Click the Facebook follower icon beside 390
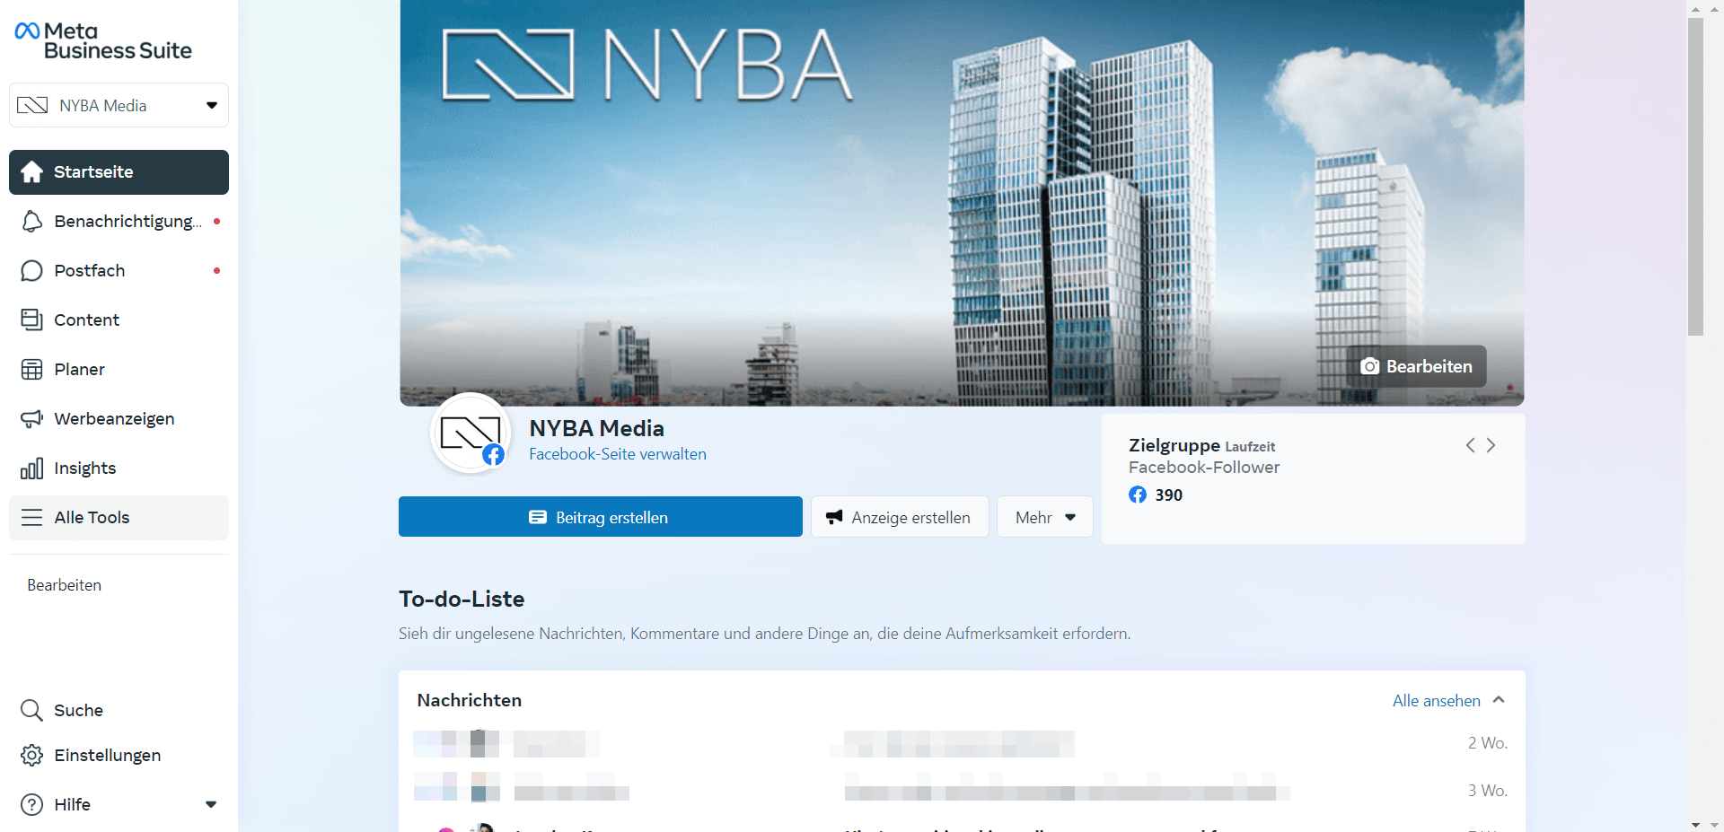This screenshot has height=832, width=1724. coord(1138,495)
